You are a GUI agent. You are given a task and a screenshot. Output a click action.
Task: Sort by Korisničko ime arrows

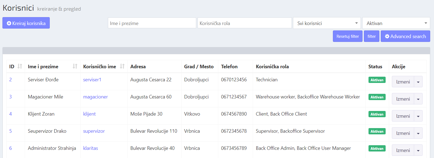coord(122,66)
